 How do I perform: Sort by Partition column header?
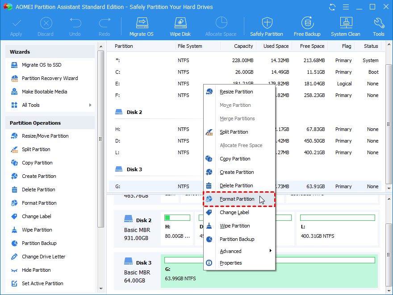pyautogui.click(x=124, y=46)
